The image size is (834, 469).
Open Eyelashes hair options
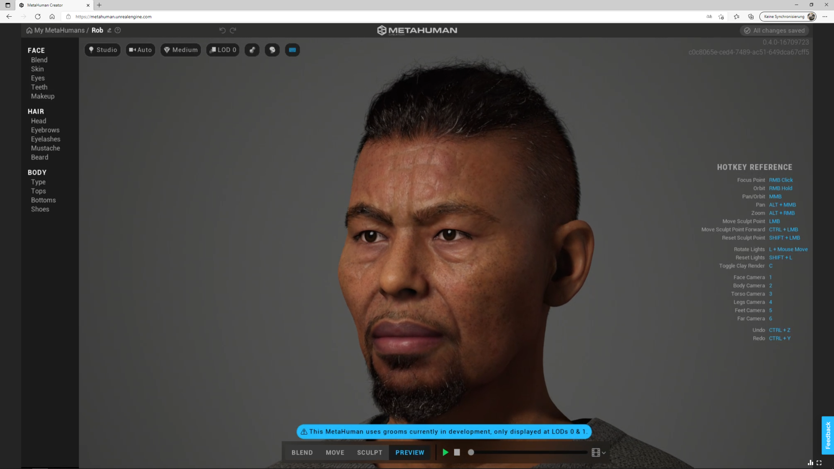pos(45,139)
